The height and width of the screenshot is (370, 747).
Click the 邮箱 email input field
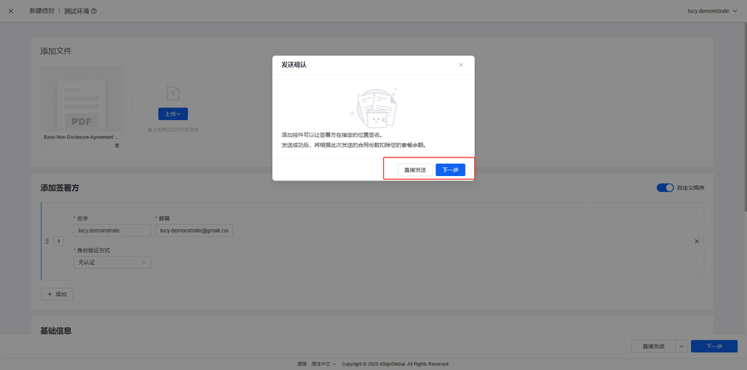(x=194, y=231)
